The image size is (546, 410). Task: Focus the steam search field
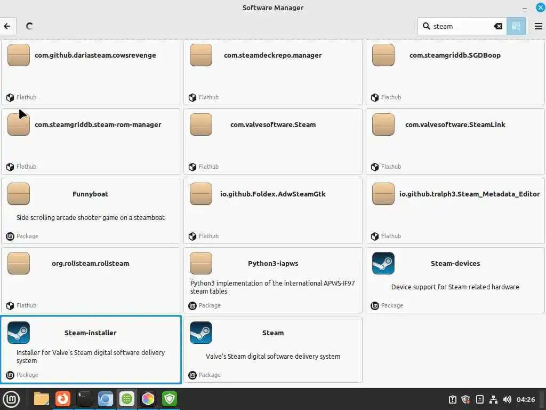tap(462, 26)
